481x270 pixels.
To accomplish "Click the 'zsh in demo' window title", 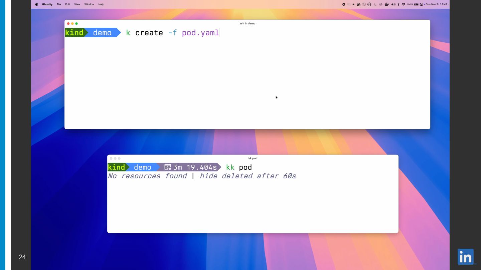I will (247, 24).
